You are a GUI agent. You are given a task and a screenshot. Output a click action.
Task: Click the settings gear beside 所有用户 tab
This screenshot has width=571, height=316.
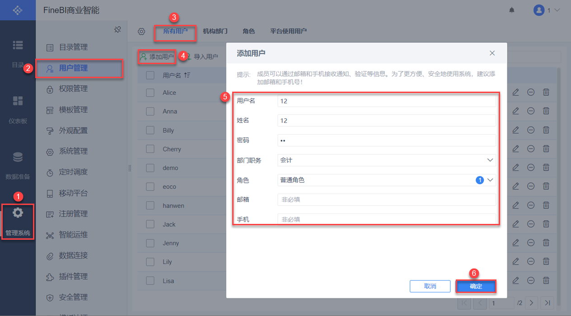[x=141, y=32]
